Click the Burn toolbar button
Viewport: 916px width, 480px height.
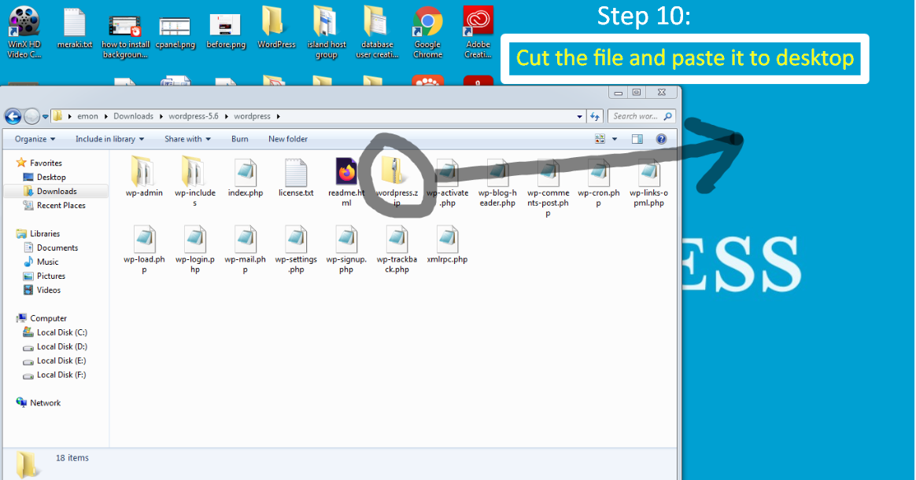239,139
